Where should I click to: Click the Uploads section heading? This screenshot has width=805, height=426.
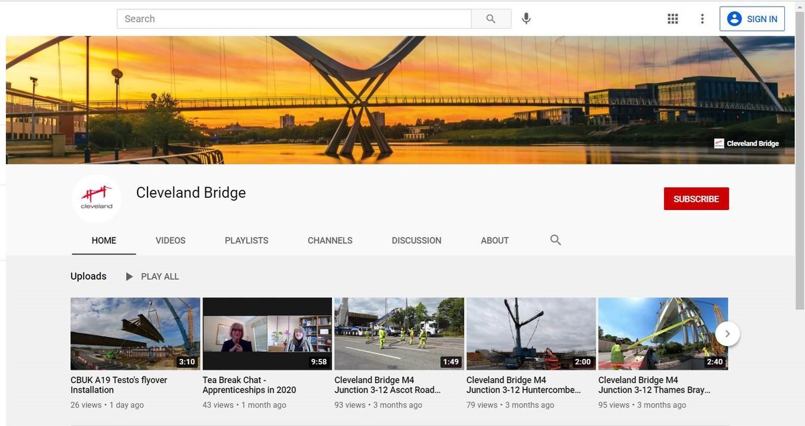pyautogui.click(x=89, y=276)
